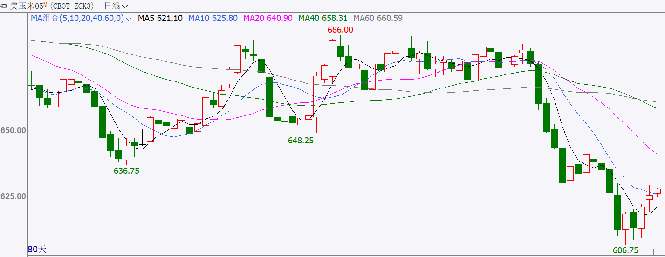Image resolution: width=665 pixels, height=257 pixels.
Task: Click the 686.00 high price label
Action: [x=340, y=29]
